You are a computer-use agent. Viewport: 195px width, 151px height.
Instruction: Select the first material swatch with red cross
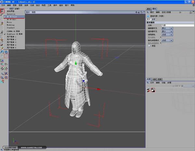[148, 90]
